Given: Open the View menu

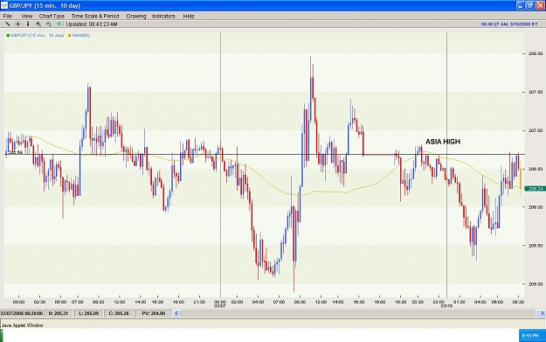Looking at the screenshot, I should (x=26, y=16).
